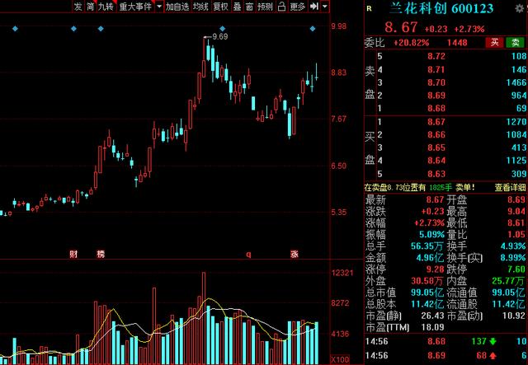Click the 金额 value 4.96亿
Viewport: 528px width, 365px height.
(x=430, y=258)
